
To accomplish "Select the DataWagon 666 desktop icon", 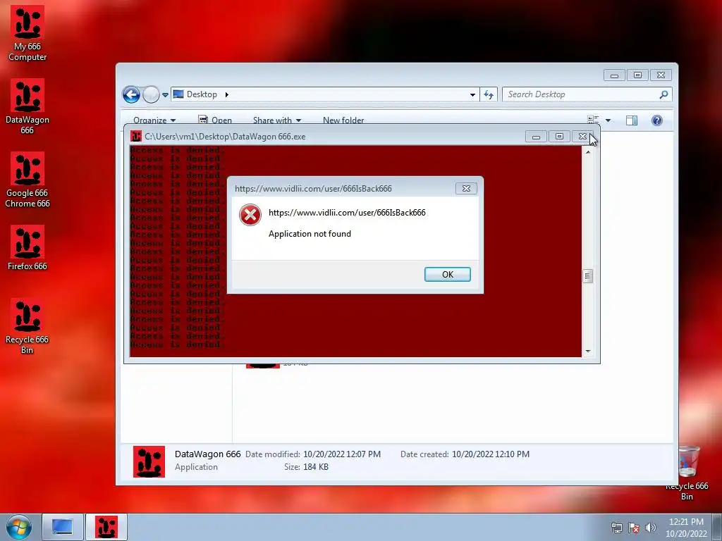I will [27, 106].
